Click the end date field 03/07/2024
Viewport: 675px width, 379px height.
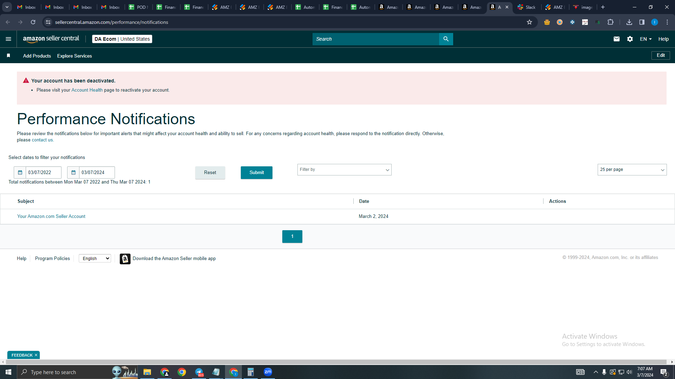(x=97, y=172)
